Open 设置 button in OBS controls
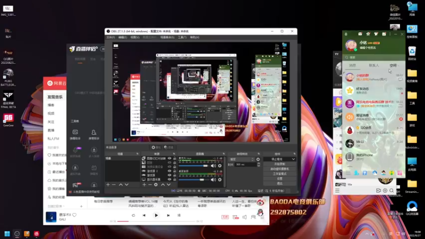425x239 pixels. click(279, 178)
